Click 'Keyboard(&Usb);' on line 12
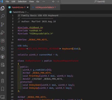This screenshot has height=100, width=112. point(71,49)
